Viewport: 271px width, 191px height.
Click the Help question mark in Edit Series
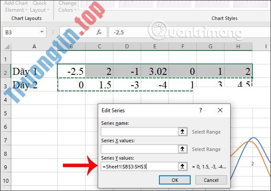point(201,110)
